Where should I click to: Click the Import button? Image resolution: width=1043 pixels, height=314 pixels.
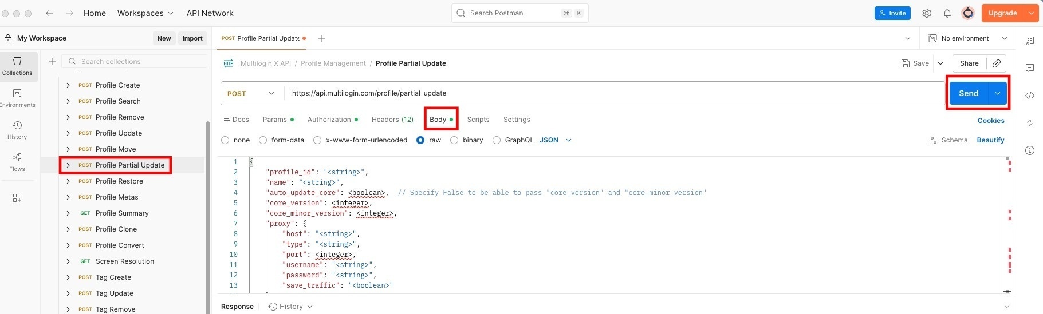(x=192, y=38)
